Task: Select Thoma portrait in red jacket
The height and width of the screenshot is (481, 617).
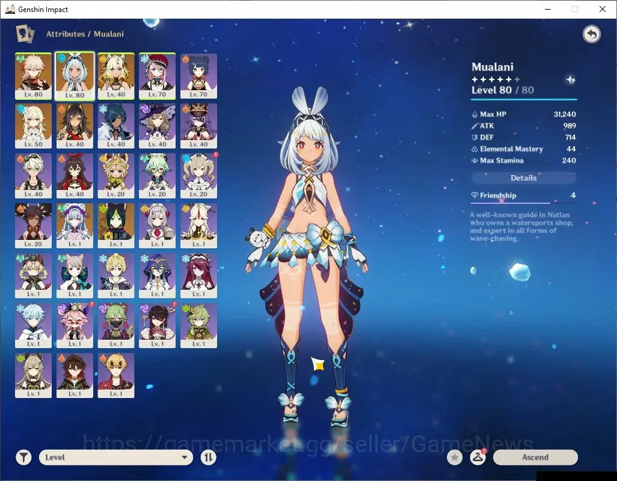Action: (116, 376)
